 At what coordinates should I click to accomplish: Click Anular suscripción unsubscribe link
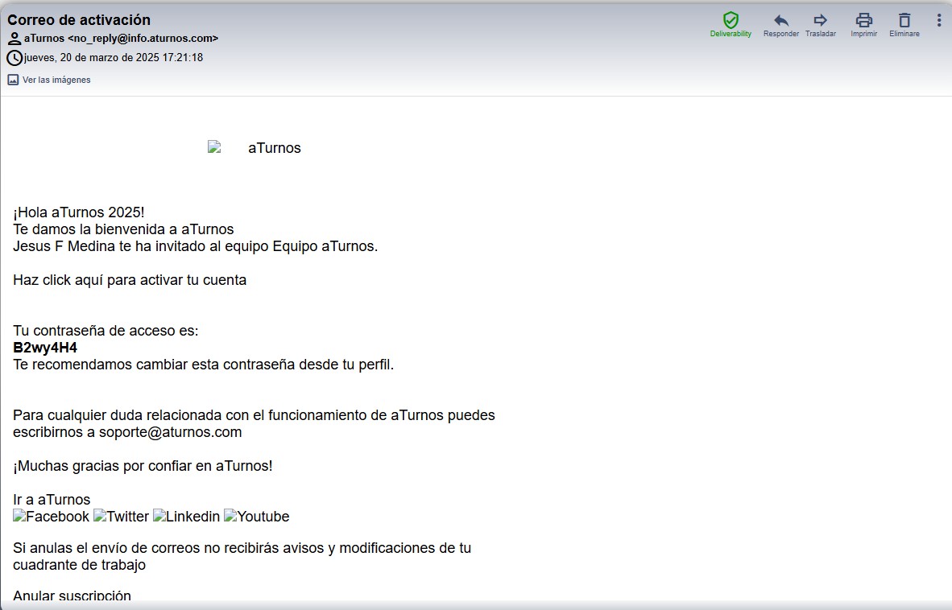[72, 596]
